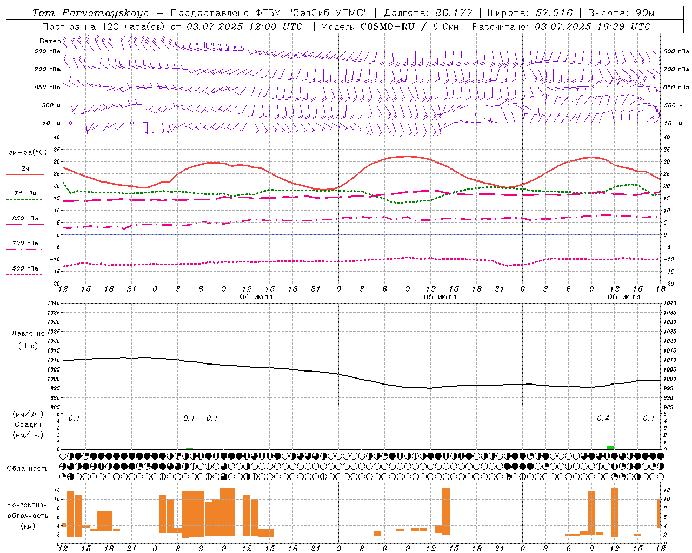Click the forecast start 03.07.2025 12:00 UTC
The width and height of the screenshot is (692, 553).
pos(244,26)
